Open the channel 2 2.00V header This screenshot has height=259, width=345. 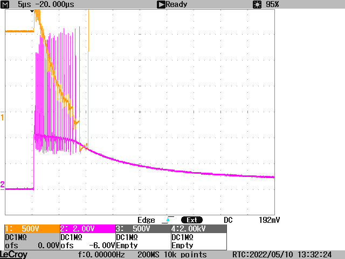click(x=88, y=229)
